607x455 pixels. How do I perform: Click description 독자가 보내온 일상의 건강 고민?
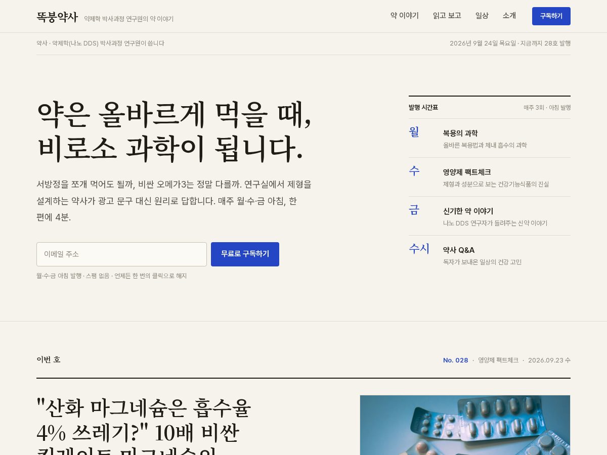pos(483,262)
